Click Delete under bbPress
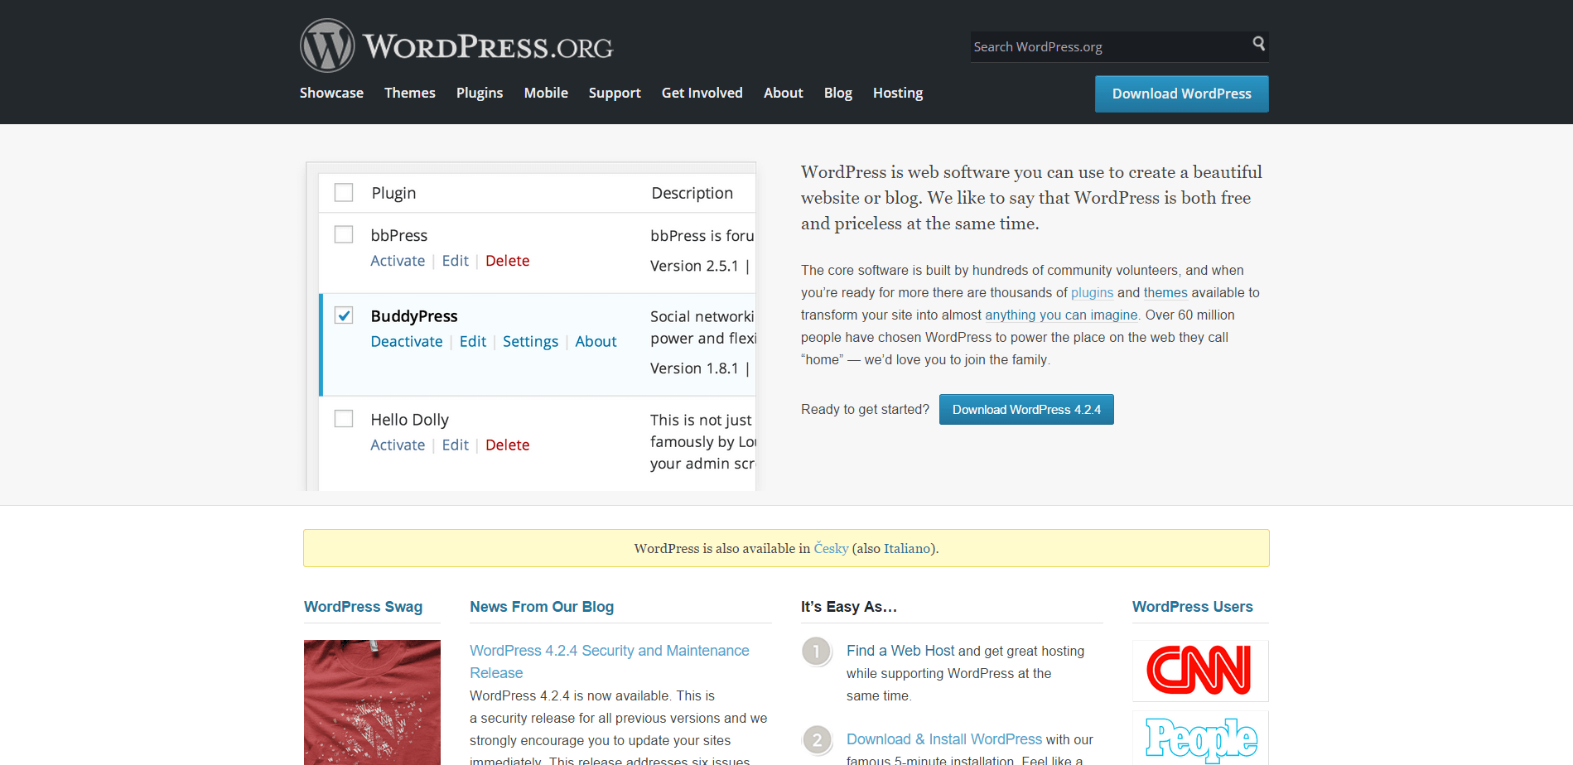Image resolution: width=1573 pixels, height=765 pixels. (508, 261)
